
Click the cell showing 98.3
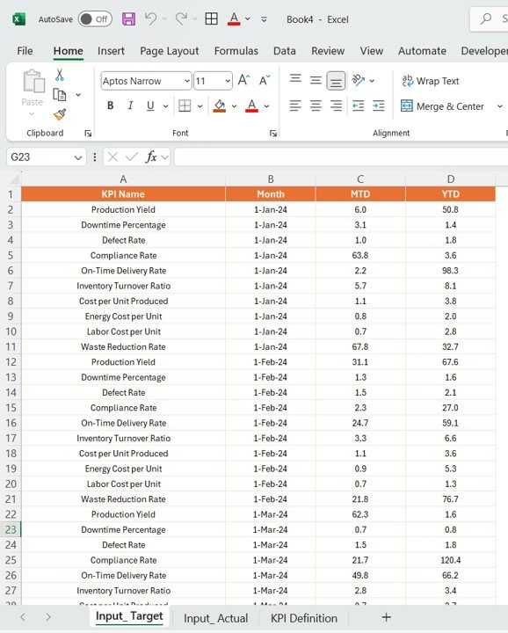click(450, 271)
